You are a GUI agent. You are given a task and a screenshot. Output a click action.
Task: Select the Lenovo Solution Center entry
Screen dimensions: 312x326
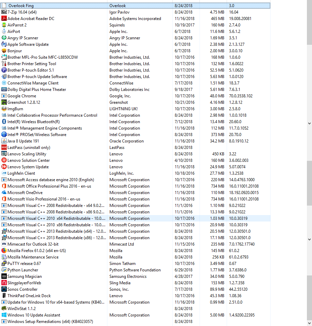pos(29,160)
